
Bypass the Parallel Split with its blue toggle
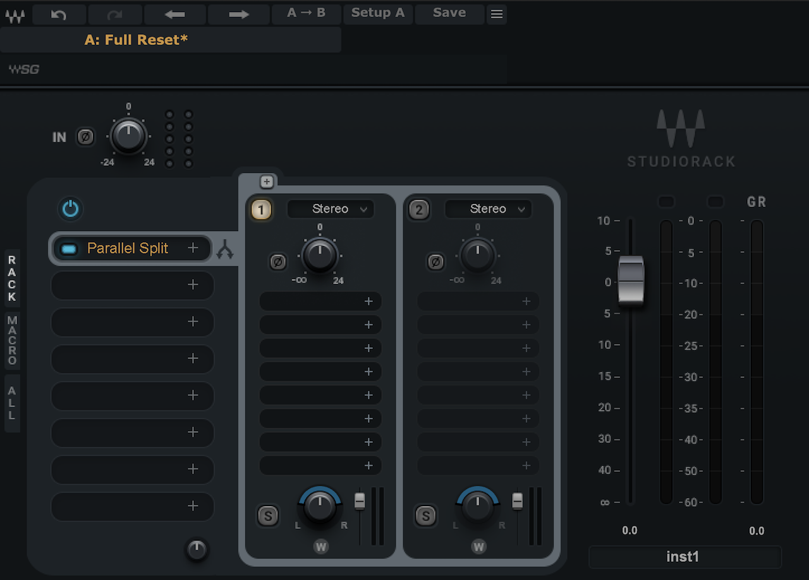[69, 249]
